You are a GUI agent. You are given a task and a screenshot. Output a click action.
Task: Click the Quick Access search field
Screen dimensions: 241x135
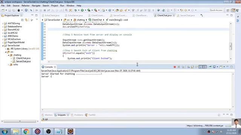pos(216,10)
